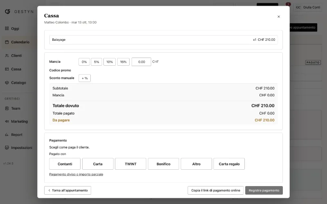Click the Impostazioni gear icon in sidebar

(x=7, y=148)
